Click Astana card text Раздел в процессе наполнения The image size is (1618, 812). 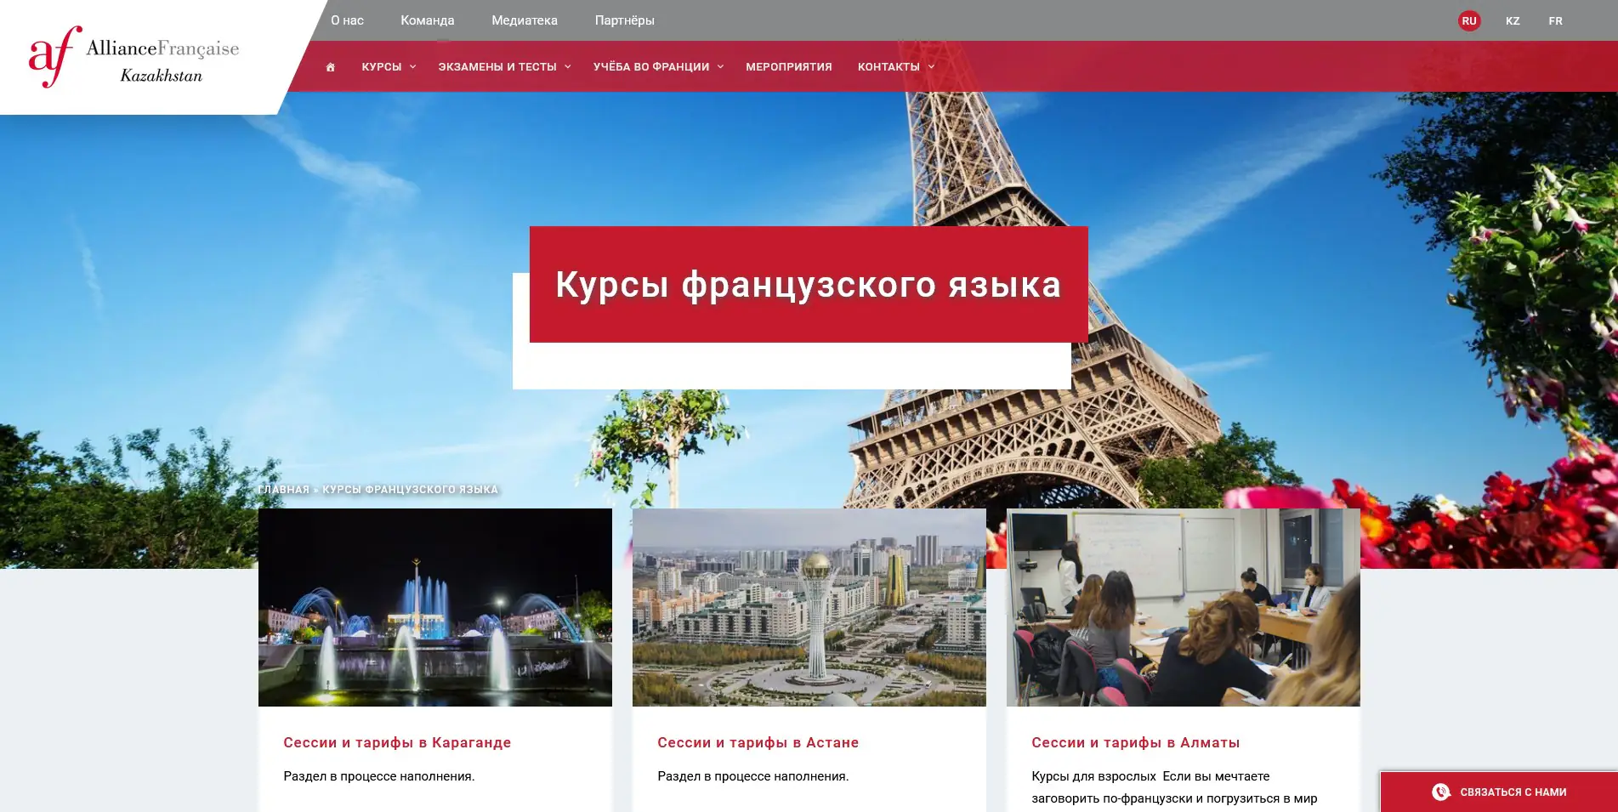753,776
